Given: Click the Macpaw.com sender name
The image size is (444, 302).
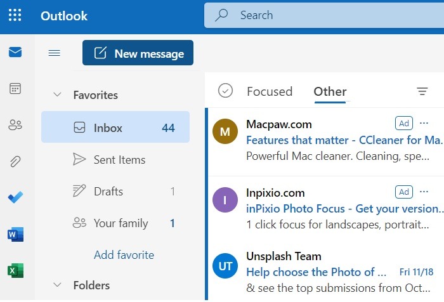Looking at the screenshot, I should [279, 124].
